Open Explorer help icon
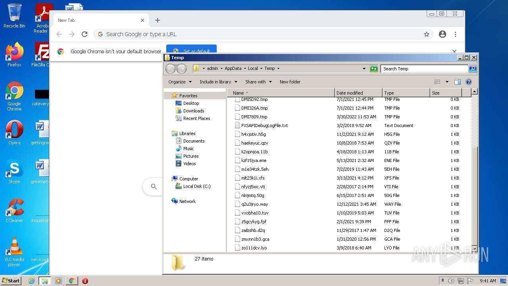The image size is (508, 286). point(469,82)
